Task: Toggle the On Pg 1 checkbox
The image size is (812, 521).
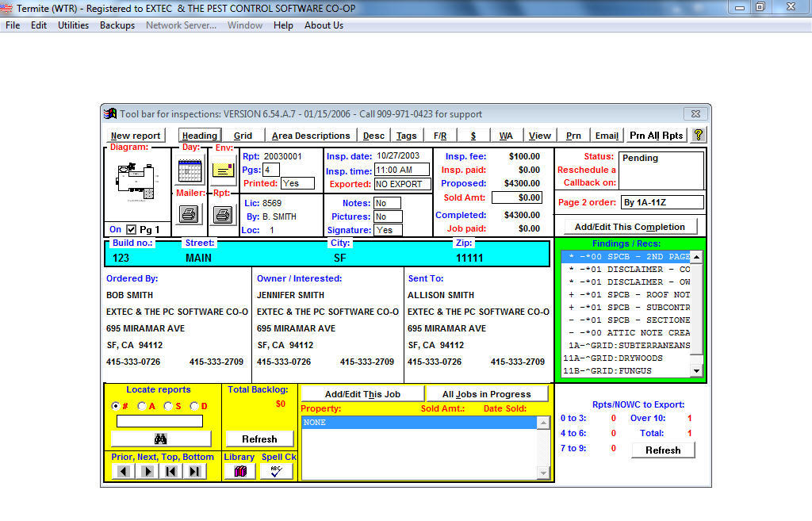Action: (x=131, y=229)
